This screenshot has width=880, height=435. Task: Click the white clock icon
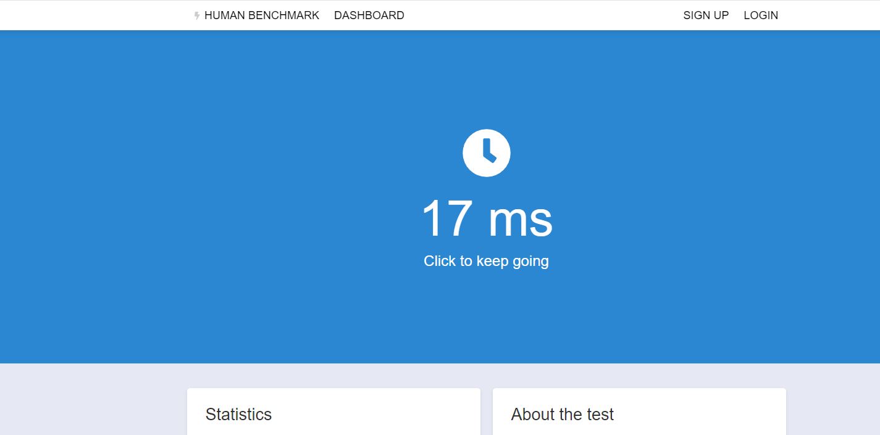pos(486,153)
